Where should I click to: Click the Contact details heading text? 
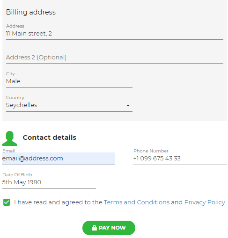tap(50, 137)
